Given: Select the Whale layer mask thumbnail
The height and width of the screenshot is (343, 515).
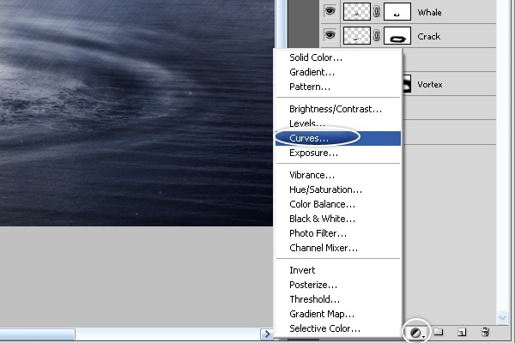Looking at the screenshot, I should pos(397,11).
